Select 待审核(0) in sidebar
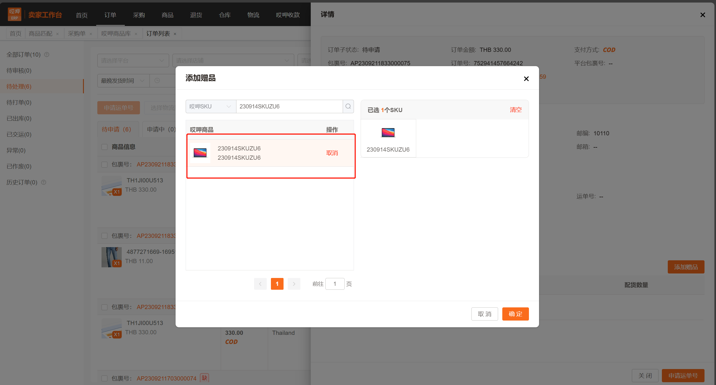Screen dimensions: 716x385 coord(19,71)
